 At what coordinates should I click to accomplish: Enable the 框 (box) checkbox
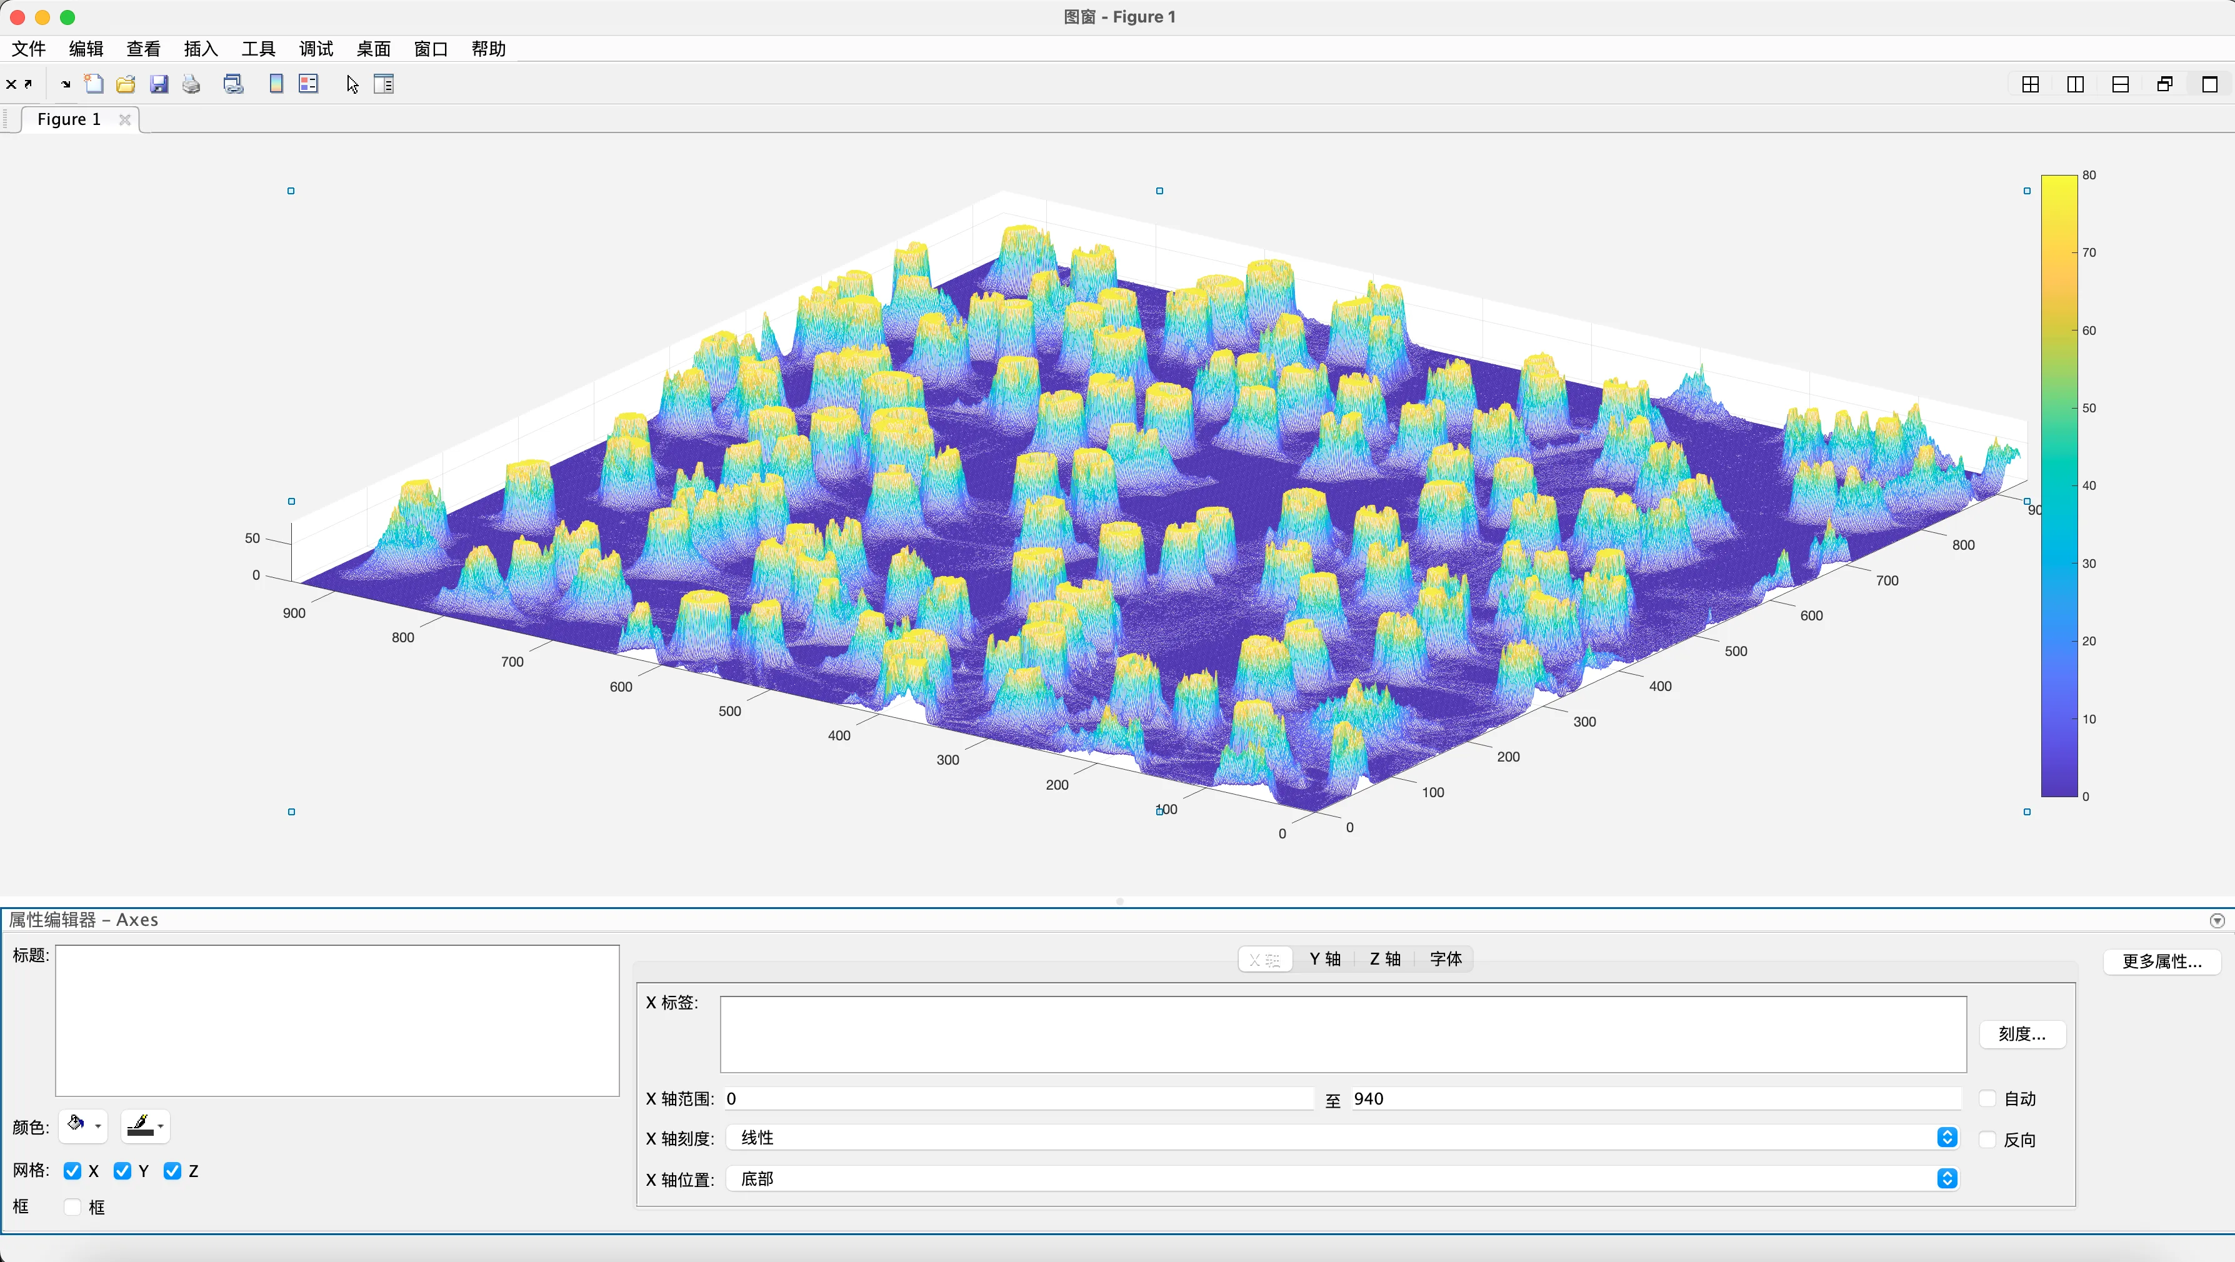[73, 1208]
